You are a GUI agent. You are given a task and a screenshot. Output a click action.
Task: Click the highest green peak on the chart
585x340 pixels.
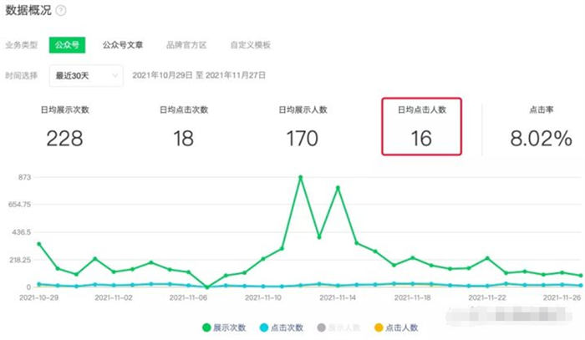tap(301, 177)
